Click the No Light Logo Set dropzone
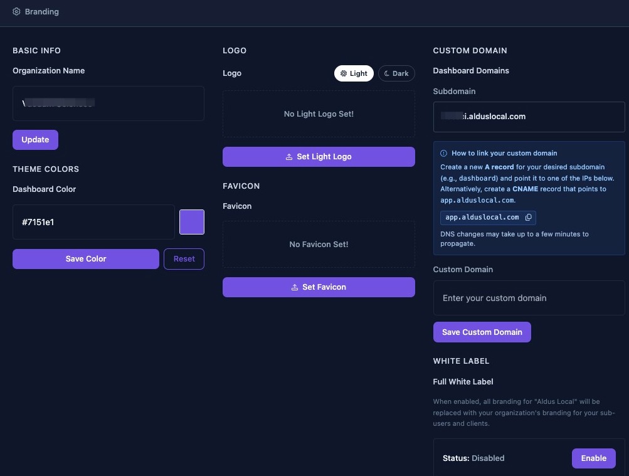The image size is (629, 476). [x=319, y=114]
